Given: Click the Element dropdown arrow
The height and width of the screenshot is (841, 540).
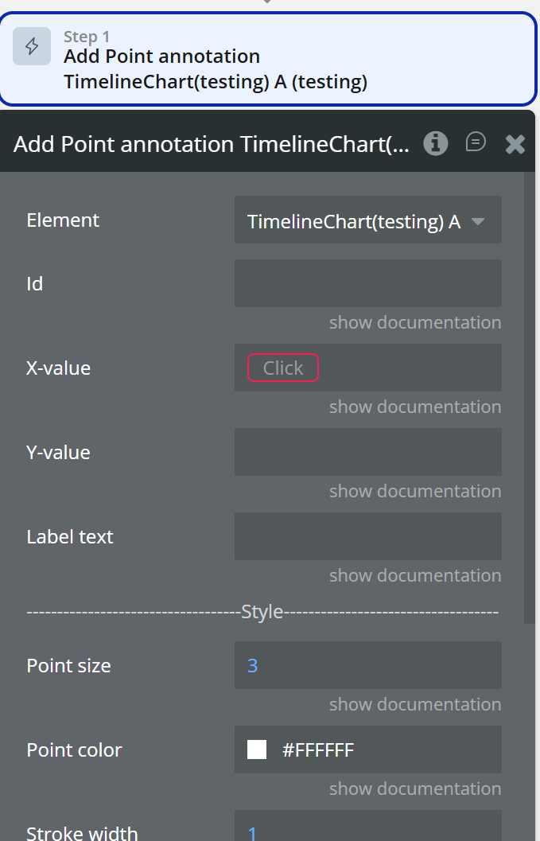Looking at the screenshot, I should point(478,221).
